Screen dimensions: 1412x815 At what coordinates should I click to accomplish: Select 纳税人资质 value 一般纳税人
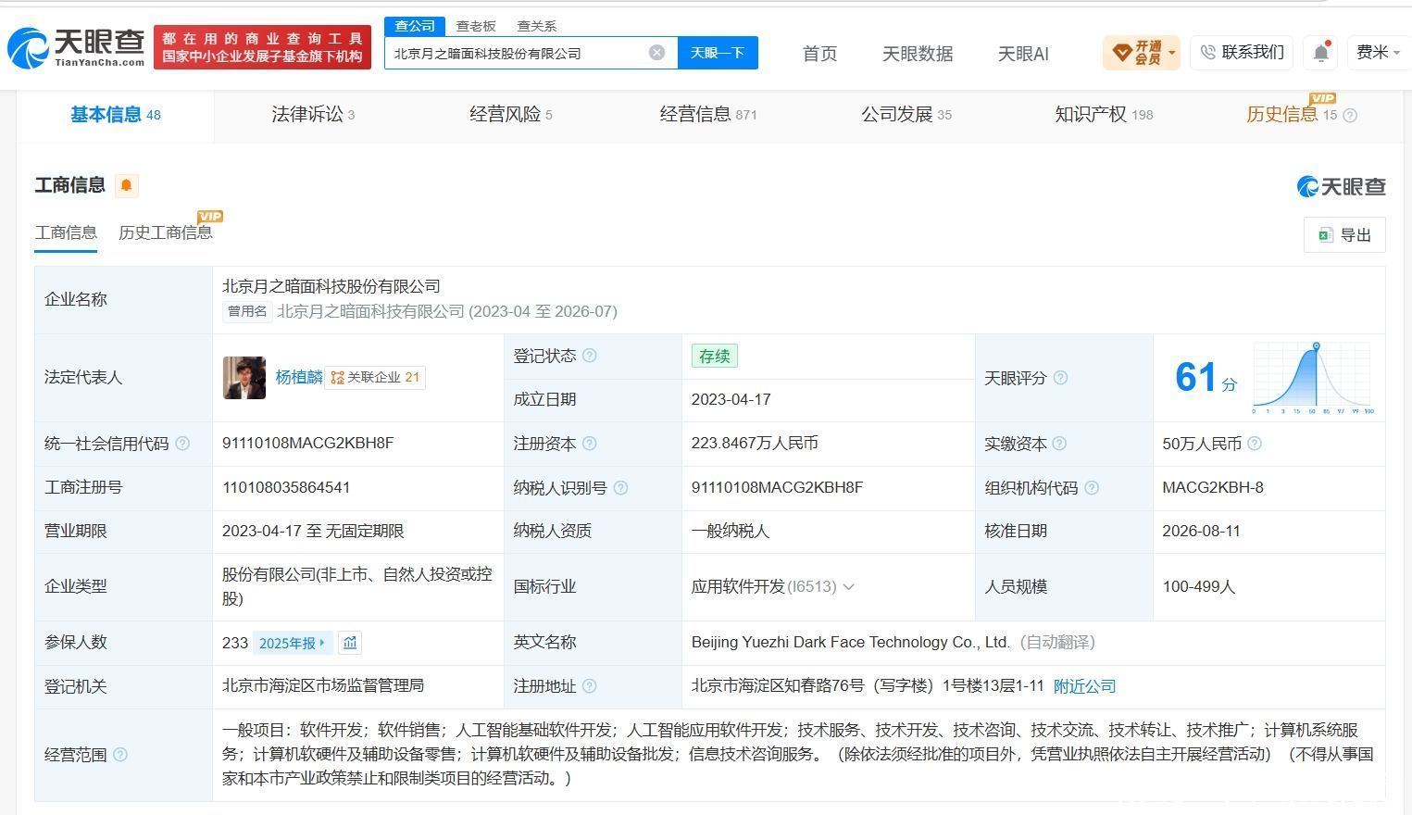point(731,532)
